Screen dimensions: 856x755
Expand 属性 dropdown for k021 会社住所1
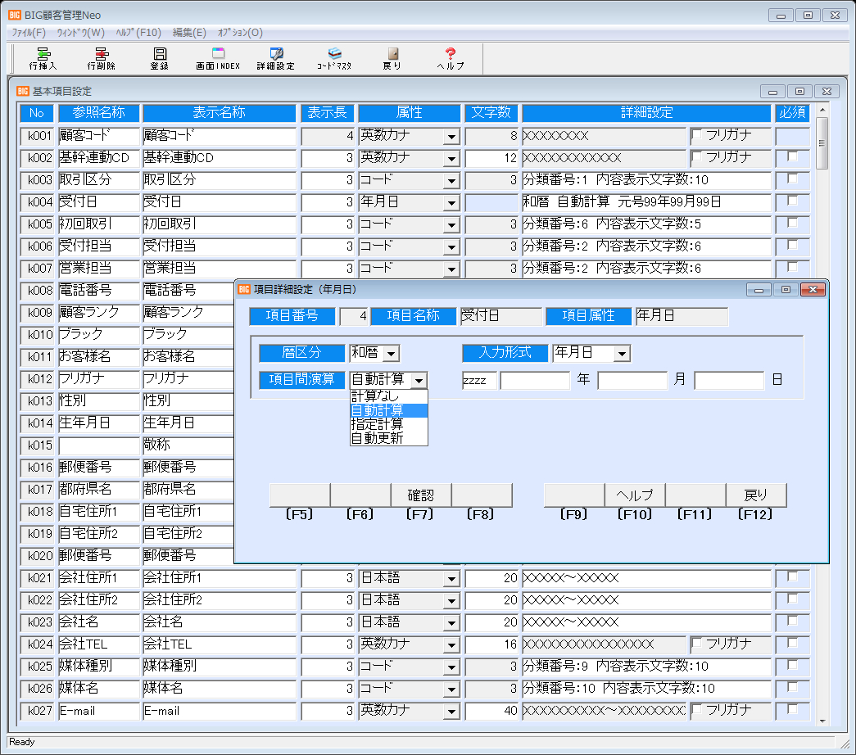[x=451, y=579]
